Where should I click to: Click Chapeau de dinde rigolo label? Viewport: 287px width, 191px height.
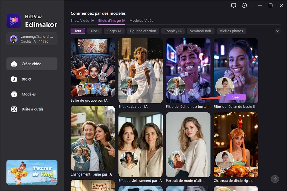click(x=233, y=181)
